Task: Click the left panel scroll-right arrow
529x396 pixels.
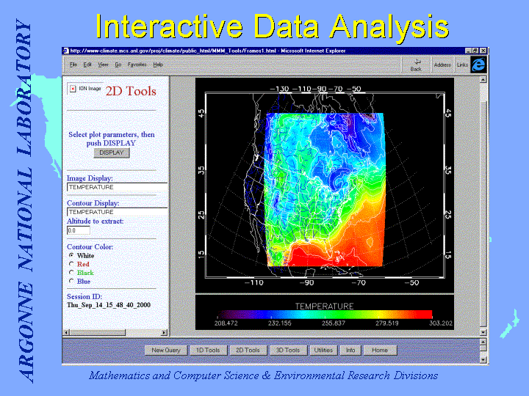Action: click(x=163, y=332)
